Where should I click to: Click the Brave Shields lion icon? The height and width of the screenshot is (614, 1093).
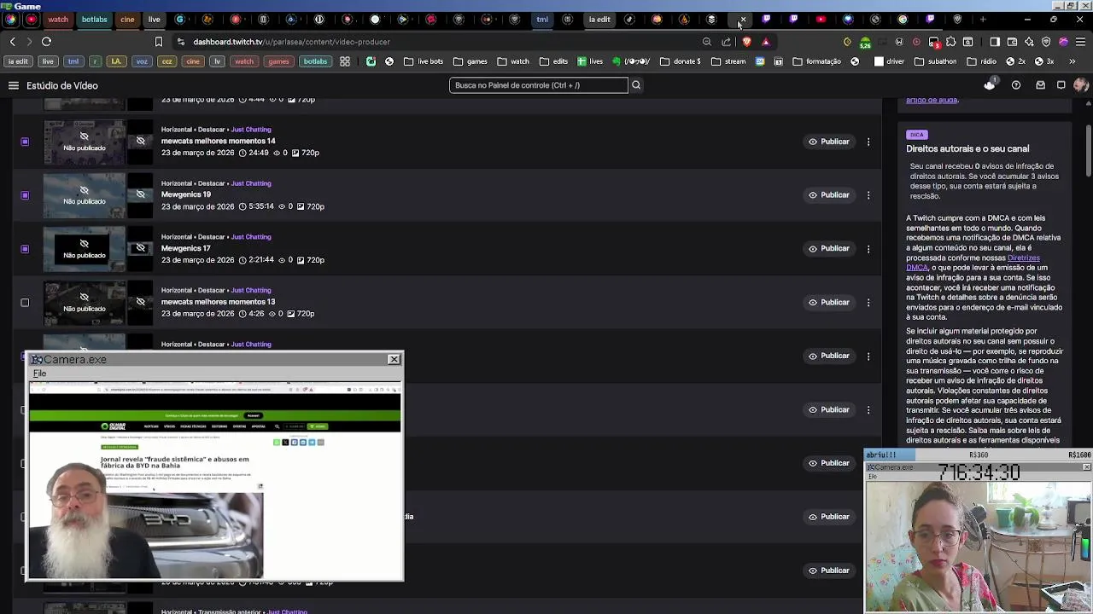pyautogui.click(x=747, y=42)
